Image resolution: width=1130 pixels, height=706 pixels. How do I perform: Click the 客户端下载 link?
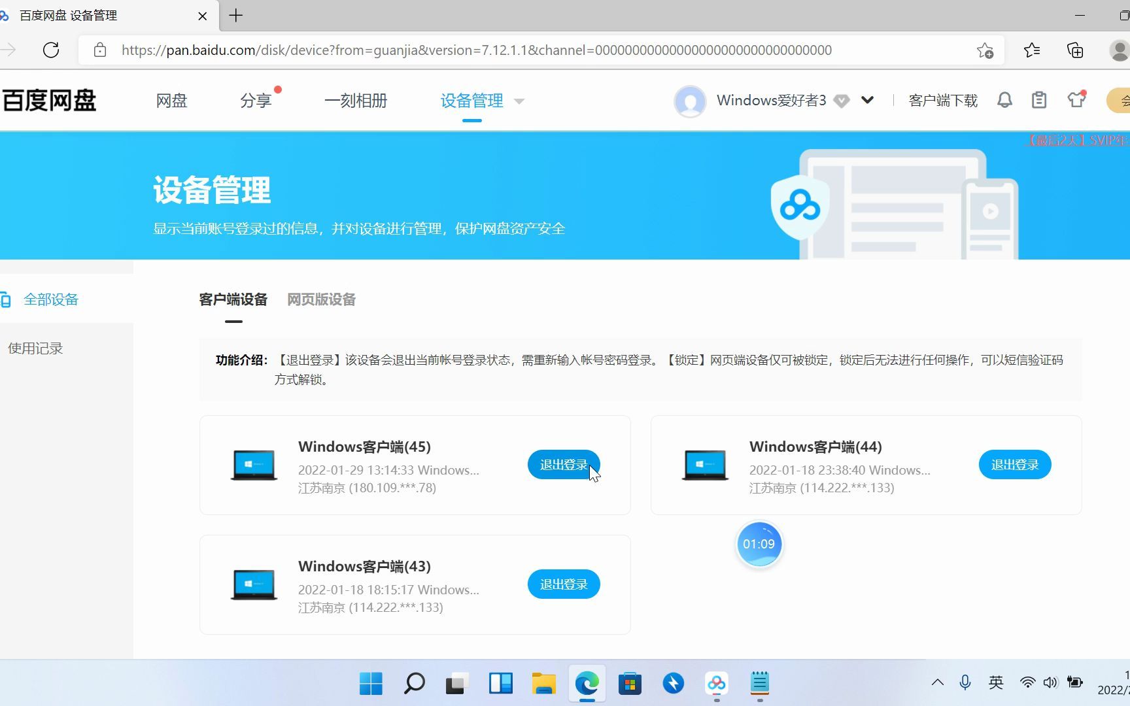[x=943, y=101]
